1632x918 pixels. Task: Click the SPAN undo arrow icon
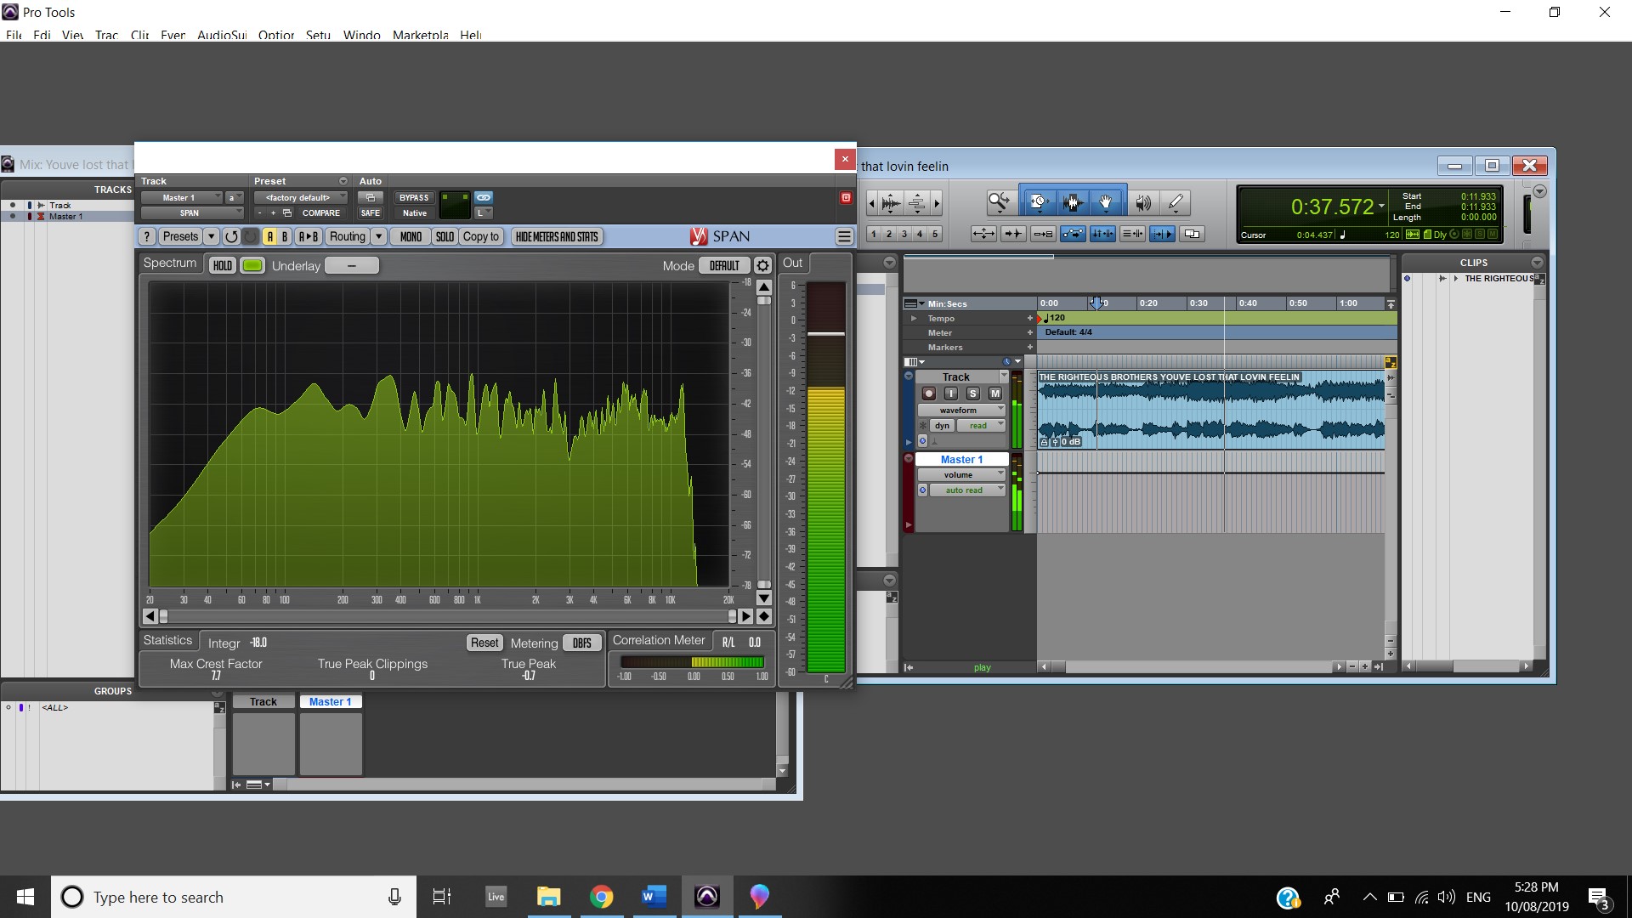coord(231,237)
